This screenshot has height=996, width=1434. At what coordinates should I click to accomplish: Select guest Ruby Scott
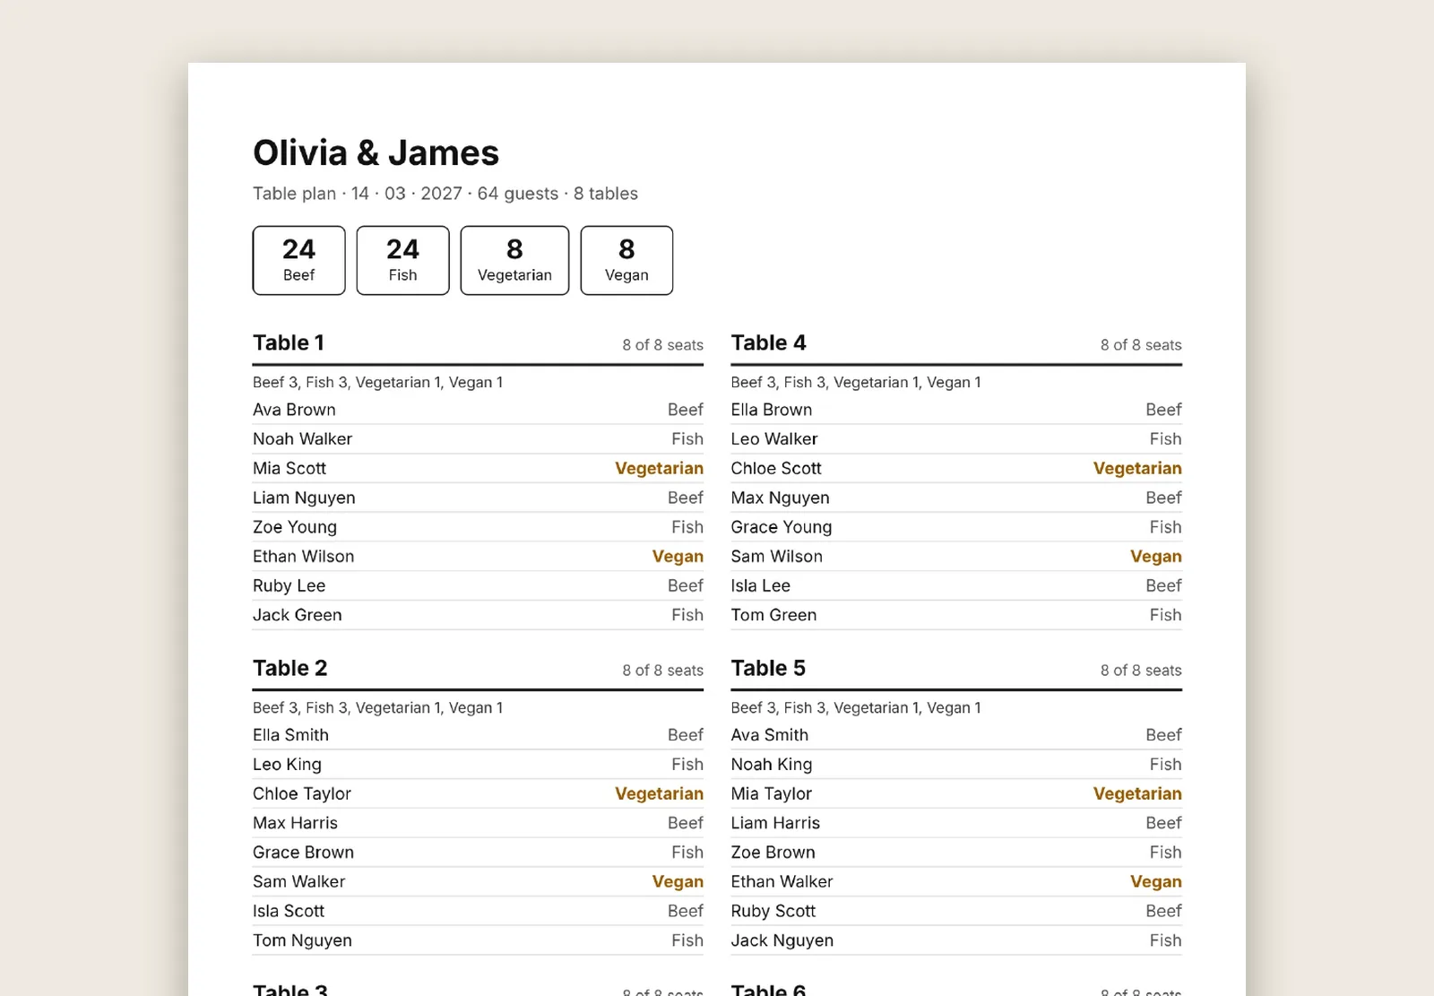(x=773, y=911)
